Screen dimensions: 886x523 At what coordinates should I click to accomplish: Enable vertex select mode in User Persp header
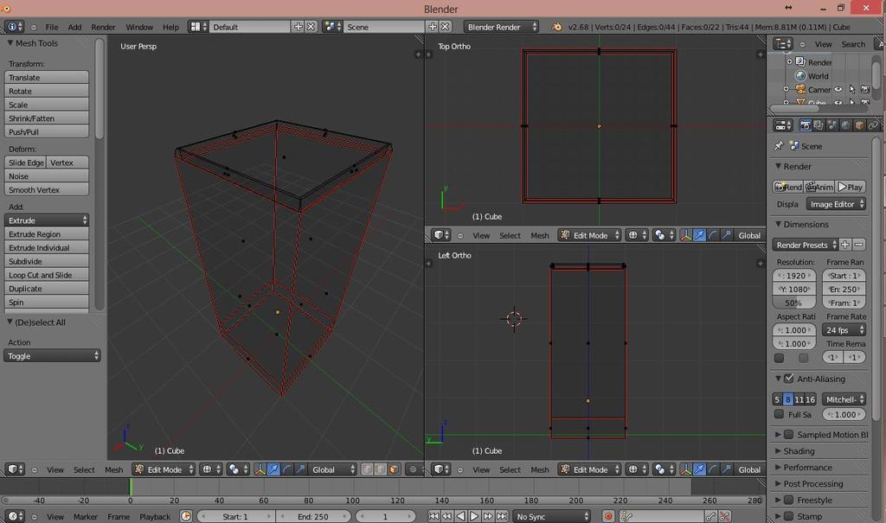(x=367, y=469)
